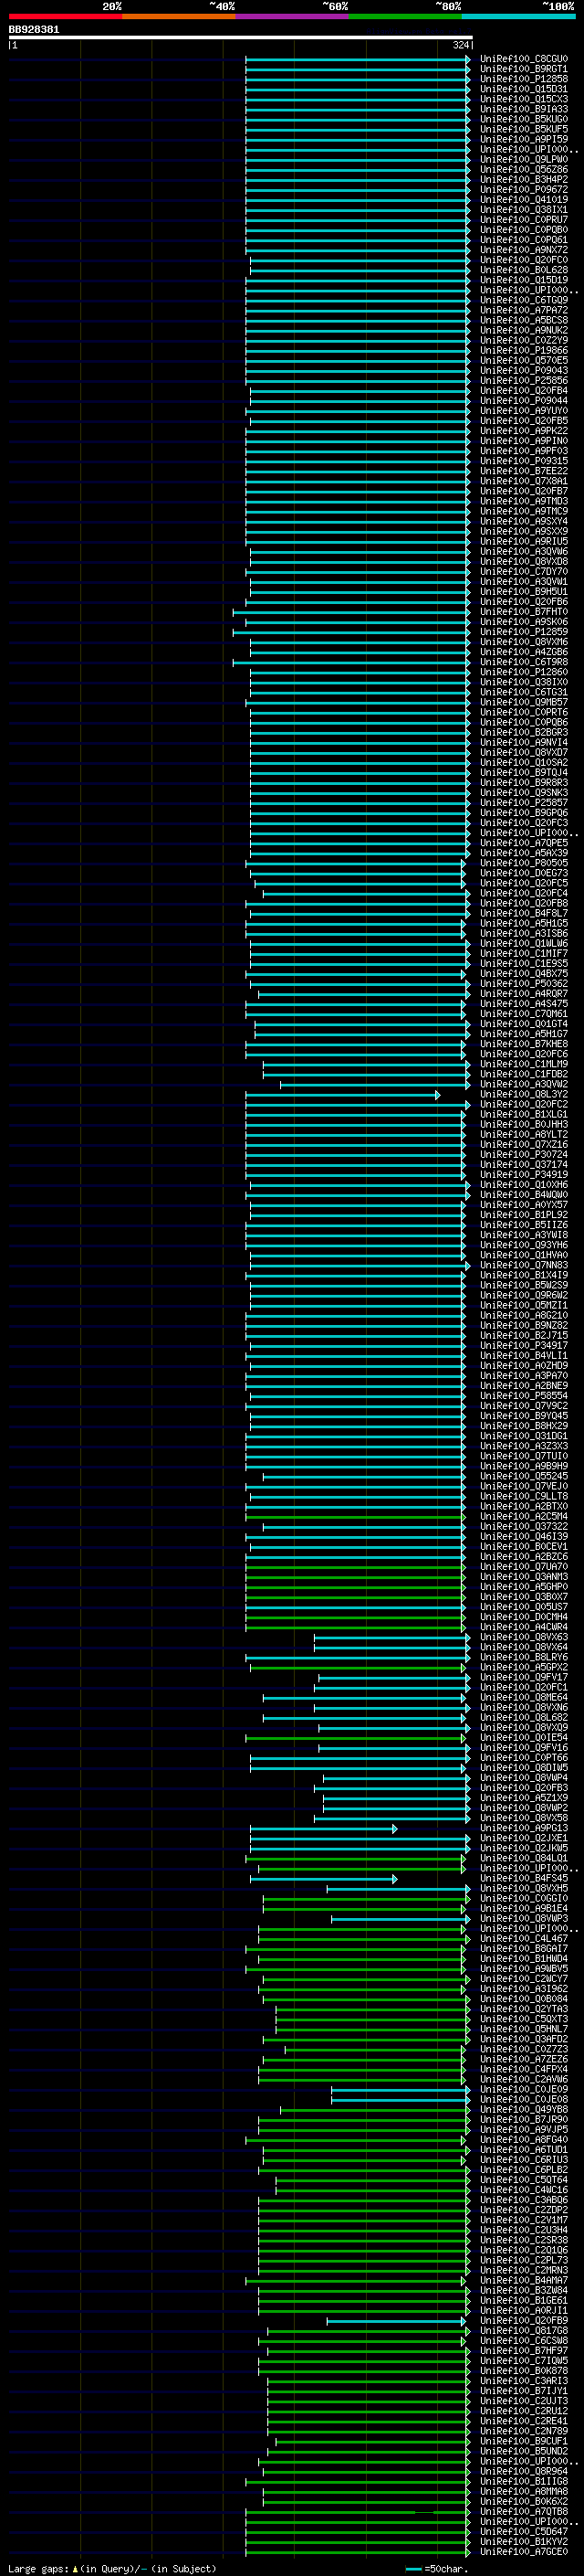Select the UniRef100_B4AMA7 label
The image size is (584, 2576).
click(523, 2280)
